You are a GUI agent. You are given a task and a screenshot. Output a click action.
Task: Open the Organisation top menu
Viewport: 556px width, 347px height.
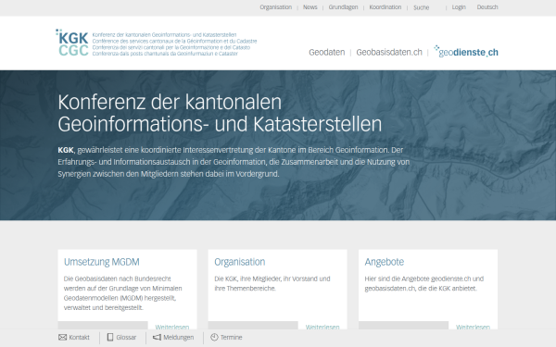[x=275, y=7]
